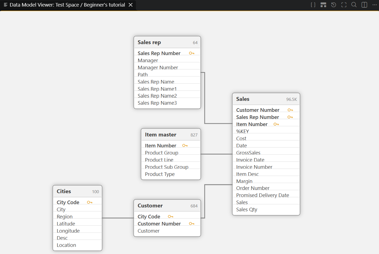Open the more actions ellipsis menu
Screen dimensions: 379x254
point(375,5)
